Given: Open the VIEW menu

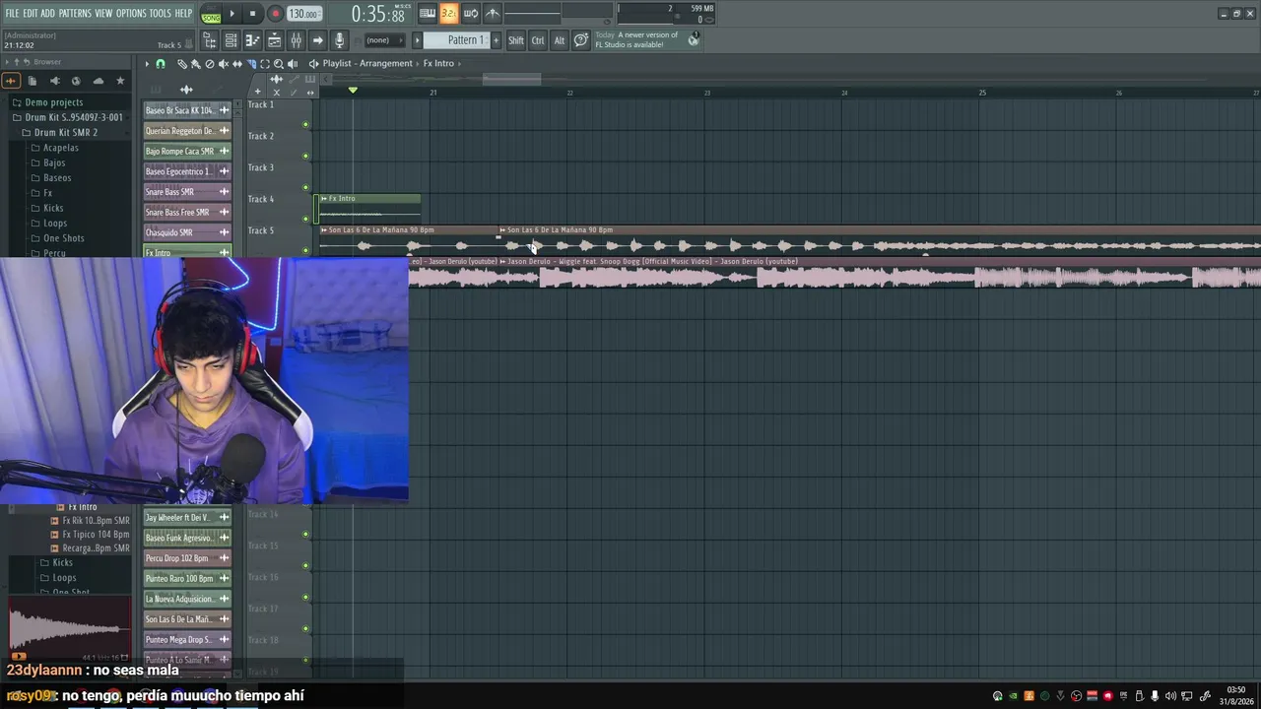Looking at the screenshot, I should pyautogui.click(x=103, y=13).
